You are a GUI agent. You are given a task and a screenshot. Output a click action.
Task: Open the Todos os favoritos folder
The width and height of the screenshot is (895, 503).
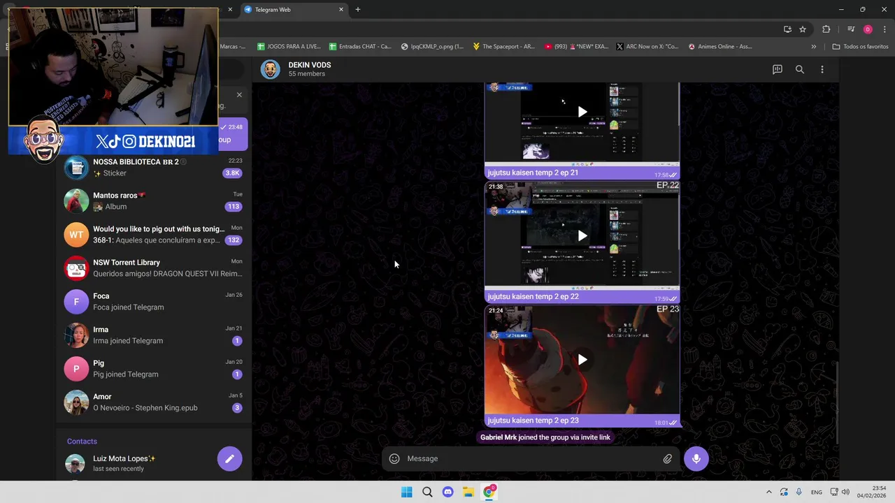(860, 47)
